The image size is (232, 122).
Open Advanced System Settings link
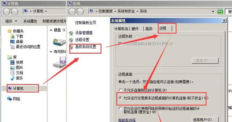85,47
